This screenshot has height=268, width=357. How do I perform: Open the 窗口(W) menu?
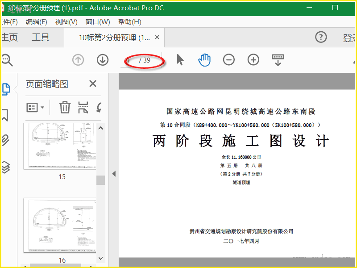point(98,22)
